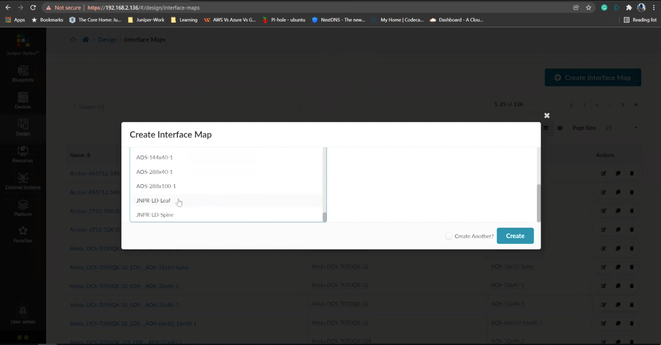Open Platform in the left sidebar

click(23, 208)
